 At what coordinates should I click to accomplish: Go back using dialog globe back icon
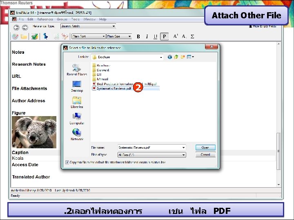(x=170, y=57)
